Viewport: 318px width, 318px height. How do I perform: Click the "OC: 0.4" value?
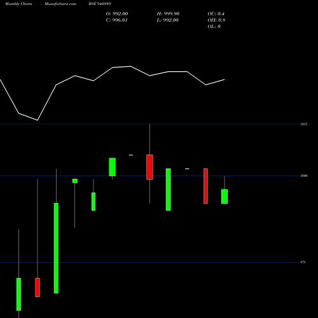216,14
